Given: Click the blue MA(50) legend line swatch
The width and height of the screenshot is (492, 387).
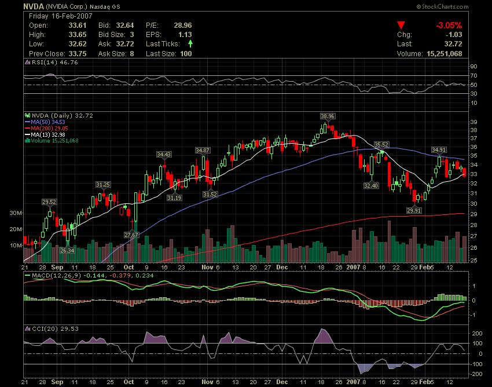Looking at the screenshot, I should click(27, 122).
